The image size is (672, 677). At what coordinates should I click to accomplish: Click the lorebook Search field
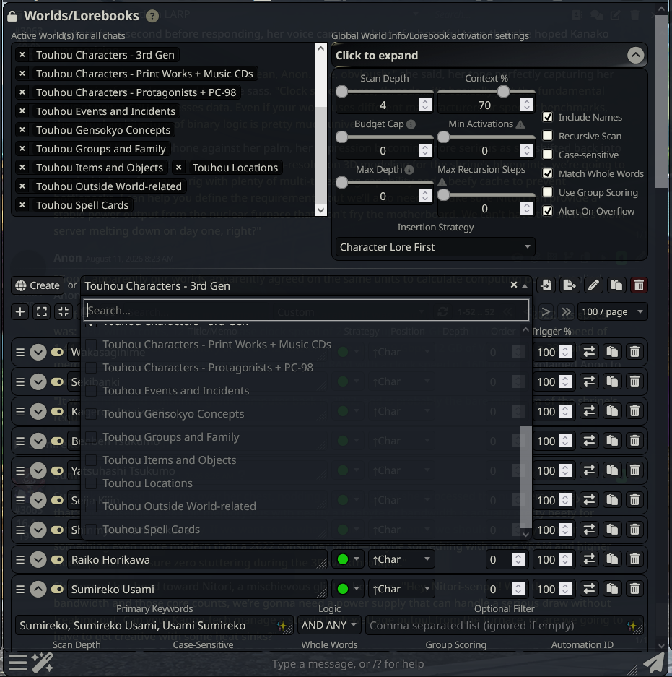[x=306, y=311]
